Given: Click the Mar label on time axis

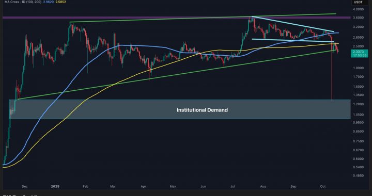Looking at the screenshot, I should (x=113, y=187).
